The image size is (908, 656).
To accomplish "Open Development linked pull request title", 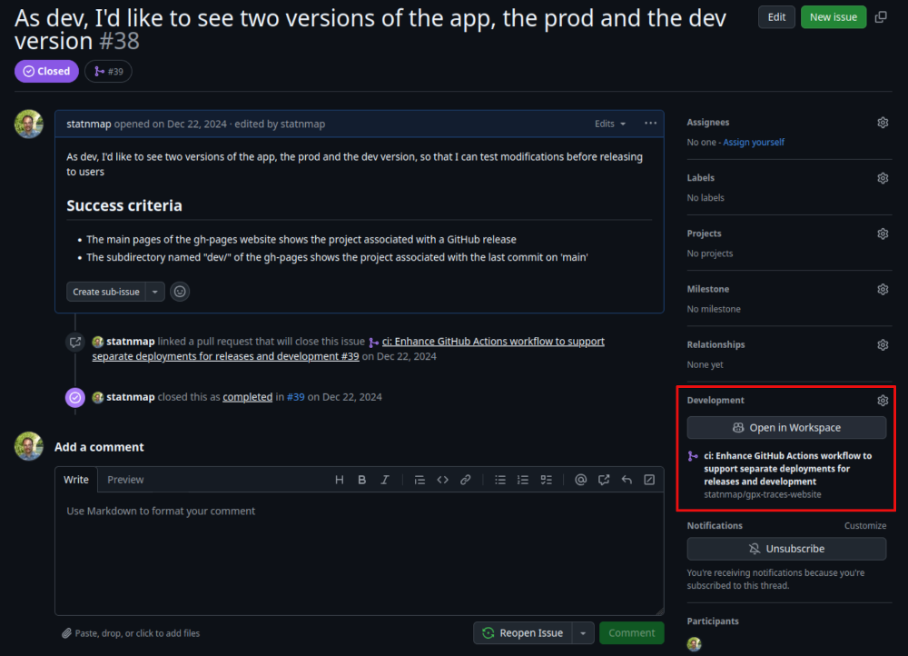I will (787, 469).
